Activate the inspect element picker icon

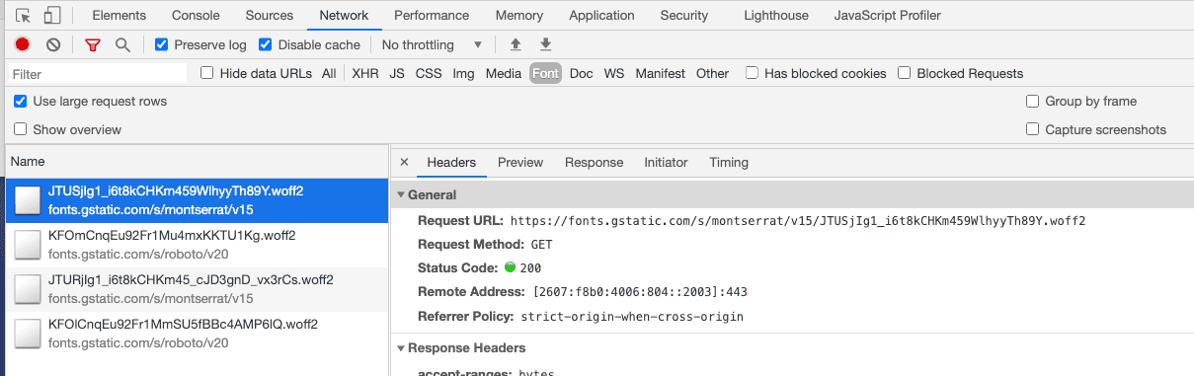pyautogui.click(x=23, y=16)
